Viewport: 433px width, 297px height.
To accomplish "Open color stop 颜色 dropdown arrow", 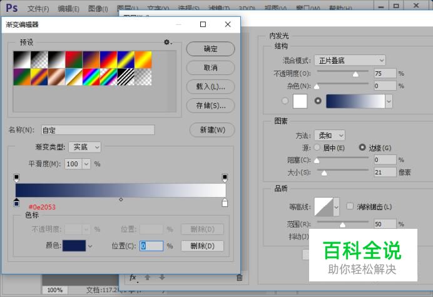I will coord(90,246).
